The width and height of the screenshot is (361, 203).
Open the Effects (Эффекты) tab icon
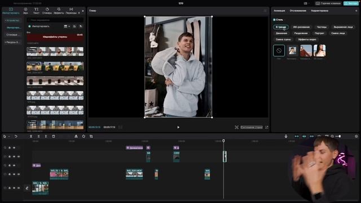(59, 9)
